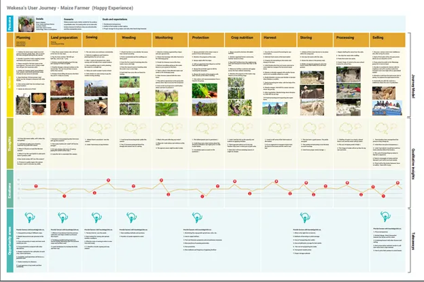
Task: Select the "Scenario" heading in Persona row
Action: coord(69,19)
